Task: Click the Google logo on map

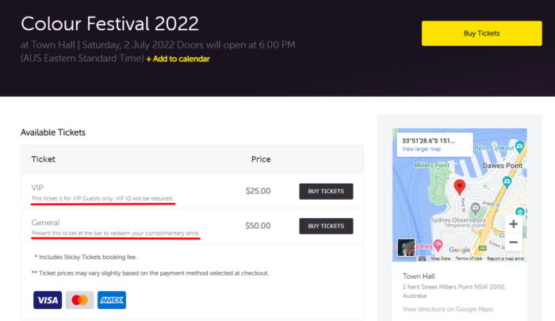Action: [459, 250]
